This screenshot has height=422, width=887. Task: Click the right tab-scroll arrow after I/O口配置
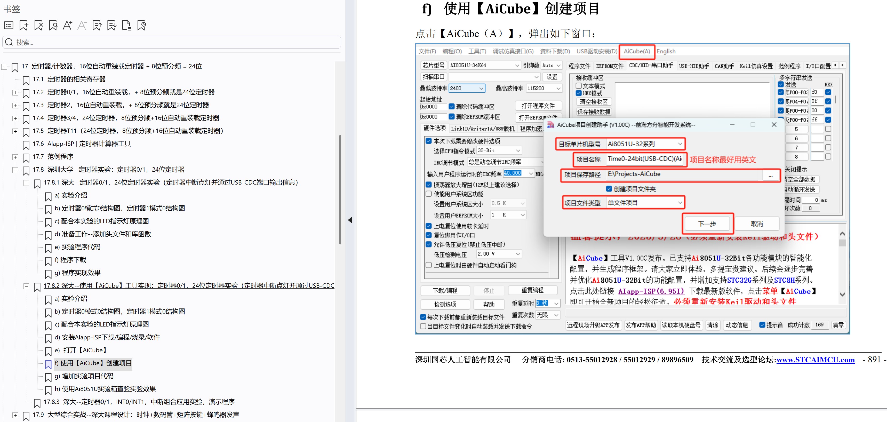tap(842, 65)
